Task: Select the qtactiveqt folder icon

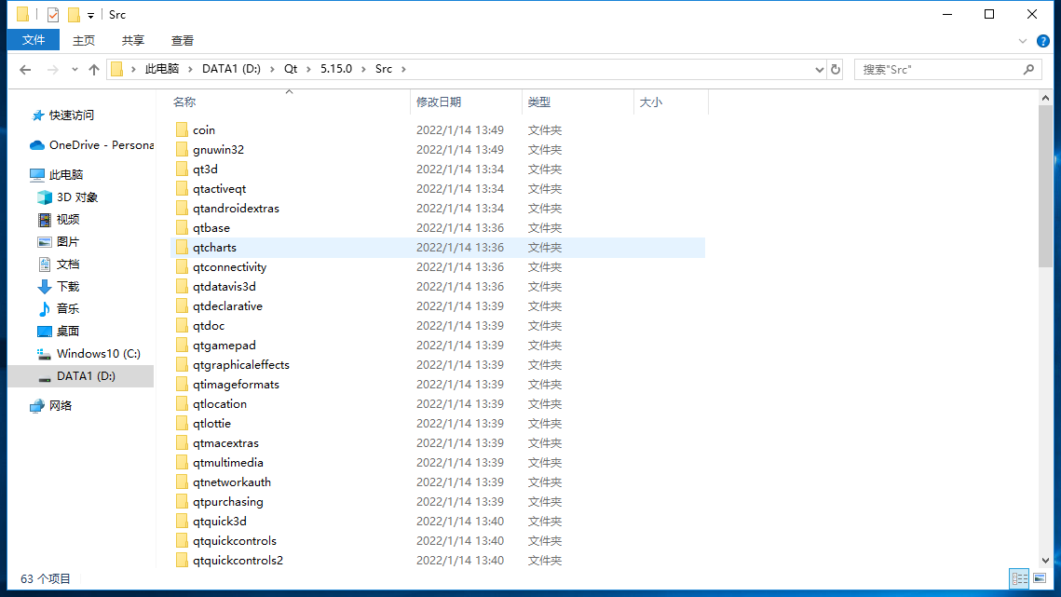Action: pos(182,189)
